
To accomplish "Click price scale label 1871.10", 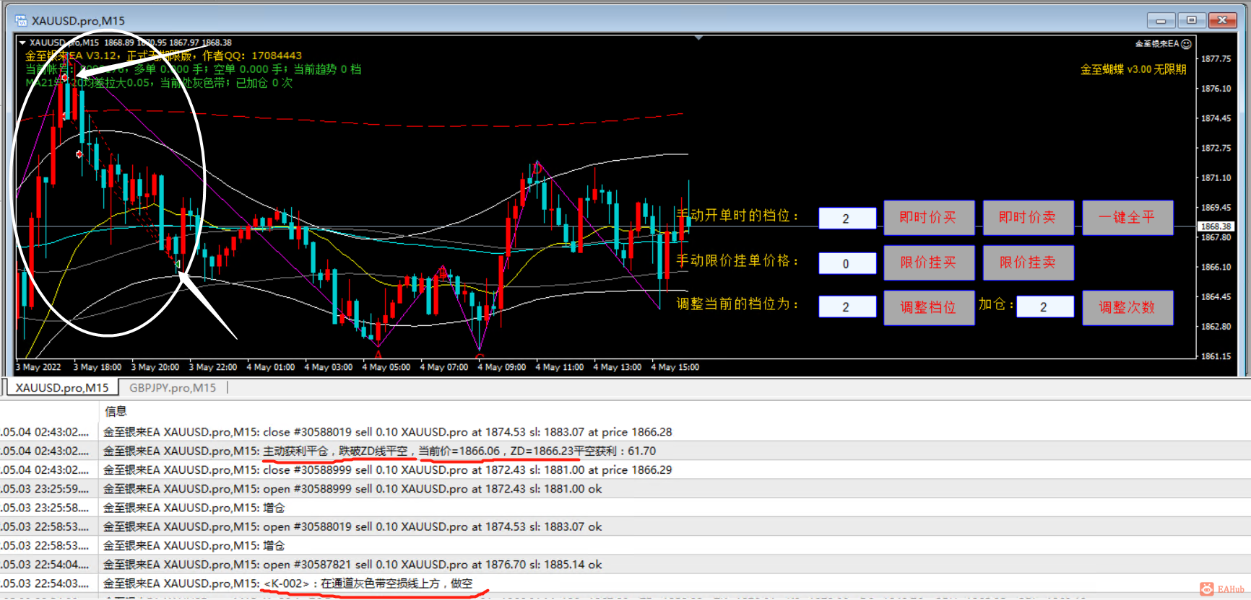I will point(1216,177).
